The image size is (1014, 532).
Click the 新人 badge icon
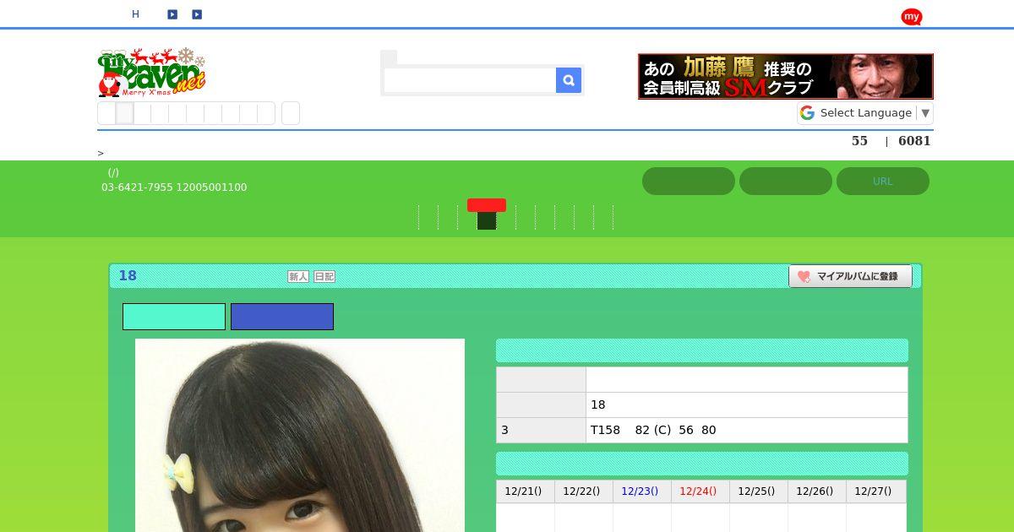(x=298, y=276)
